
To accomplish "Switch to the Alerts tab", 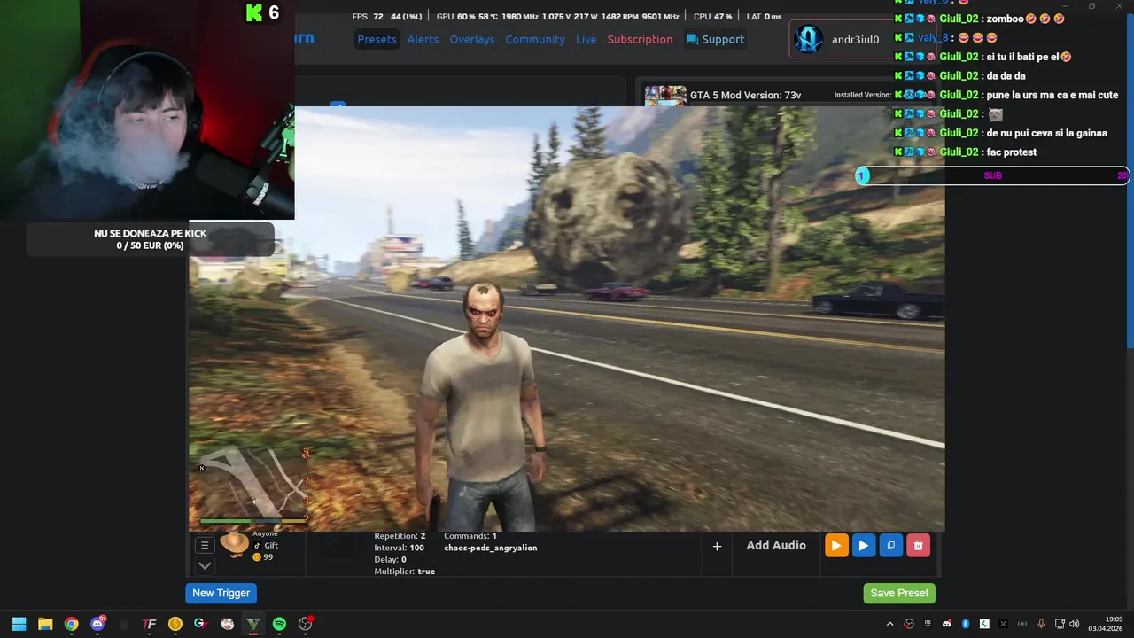I will coord(423,39).
